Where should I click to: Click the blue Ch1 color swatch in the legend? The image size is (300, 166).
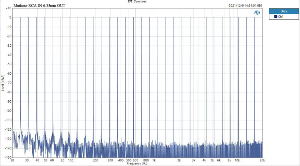275,17
